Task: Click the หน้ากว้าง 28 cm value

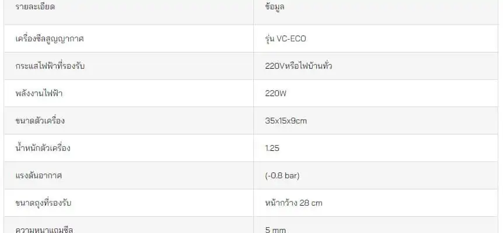Action: [x=294, y=203]
